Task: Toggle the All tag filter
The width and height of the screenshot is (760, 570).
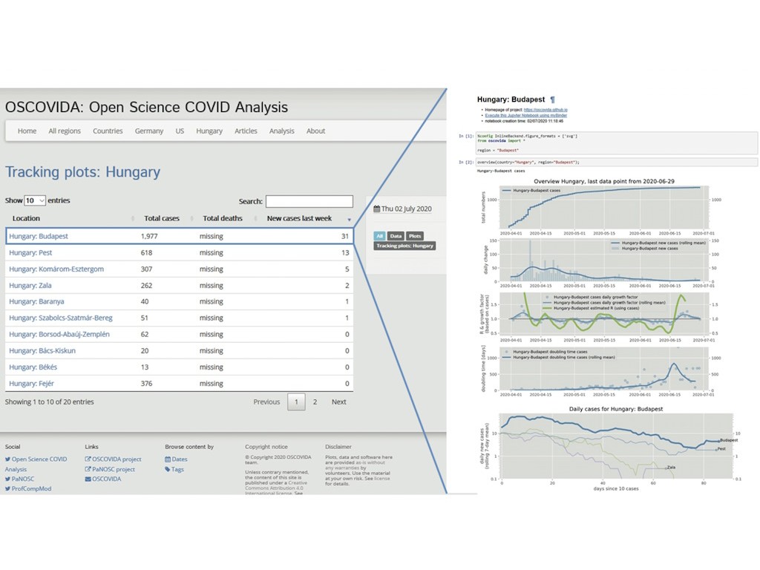Action: tap(379, 236)
